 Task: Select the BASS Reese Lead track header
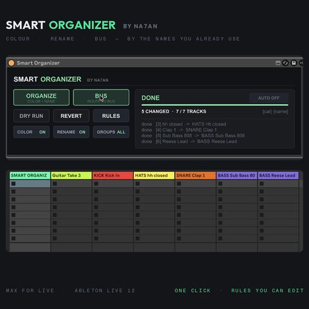pos(278,175)
